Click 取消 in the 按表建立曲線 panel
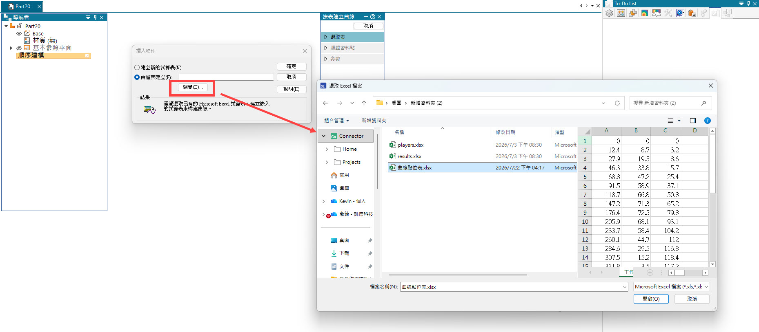Viewport: 759px width, 332px height. pos(368,26)
